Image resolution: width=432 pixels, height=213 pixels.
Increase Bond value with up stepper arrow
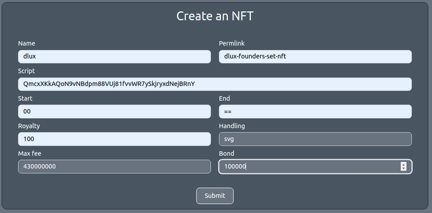tap(404, 164)
